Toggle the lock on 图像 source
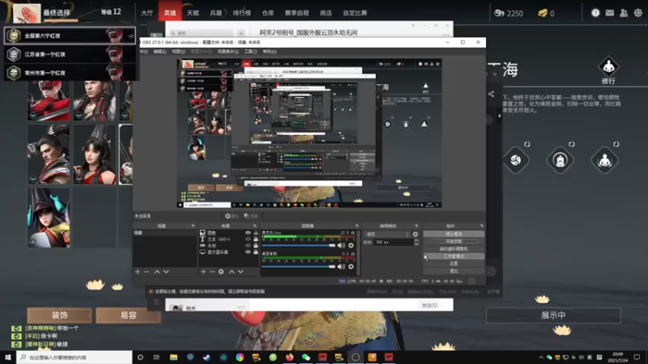 (255, 233)
